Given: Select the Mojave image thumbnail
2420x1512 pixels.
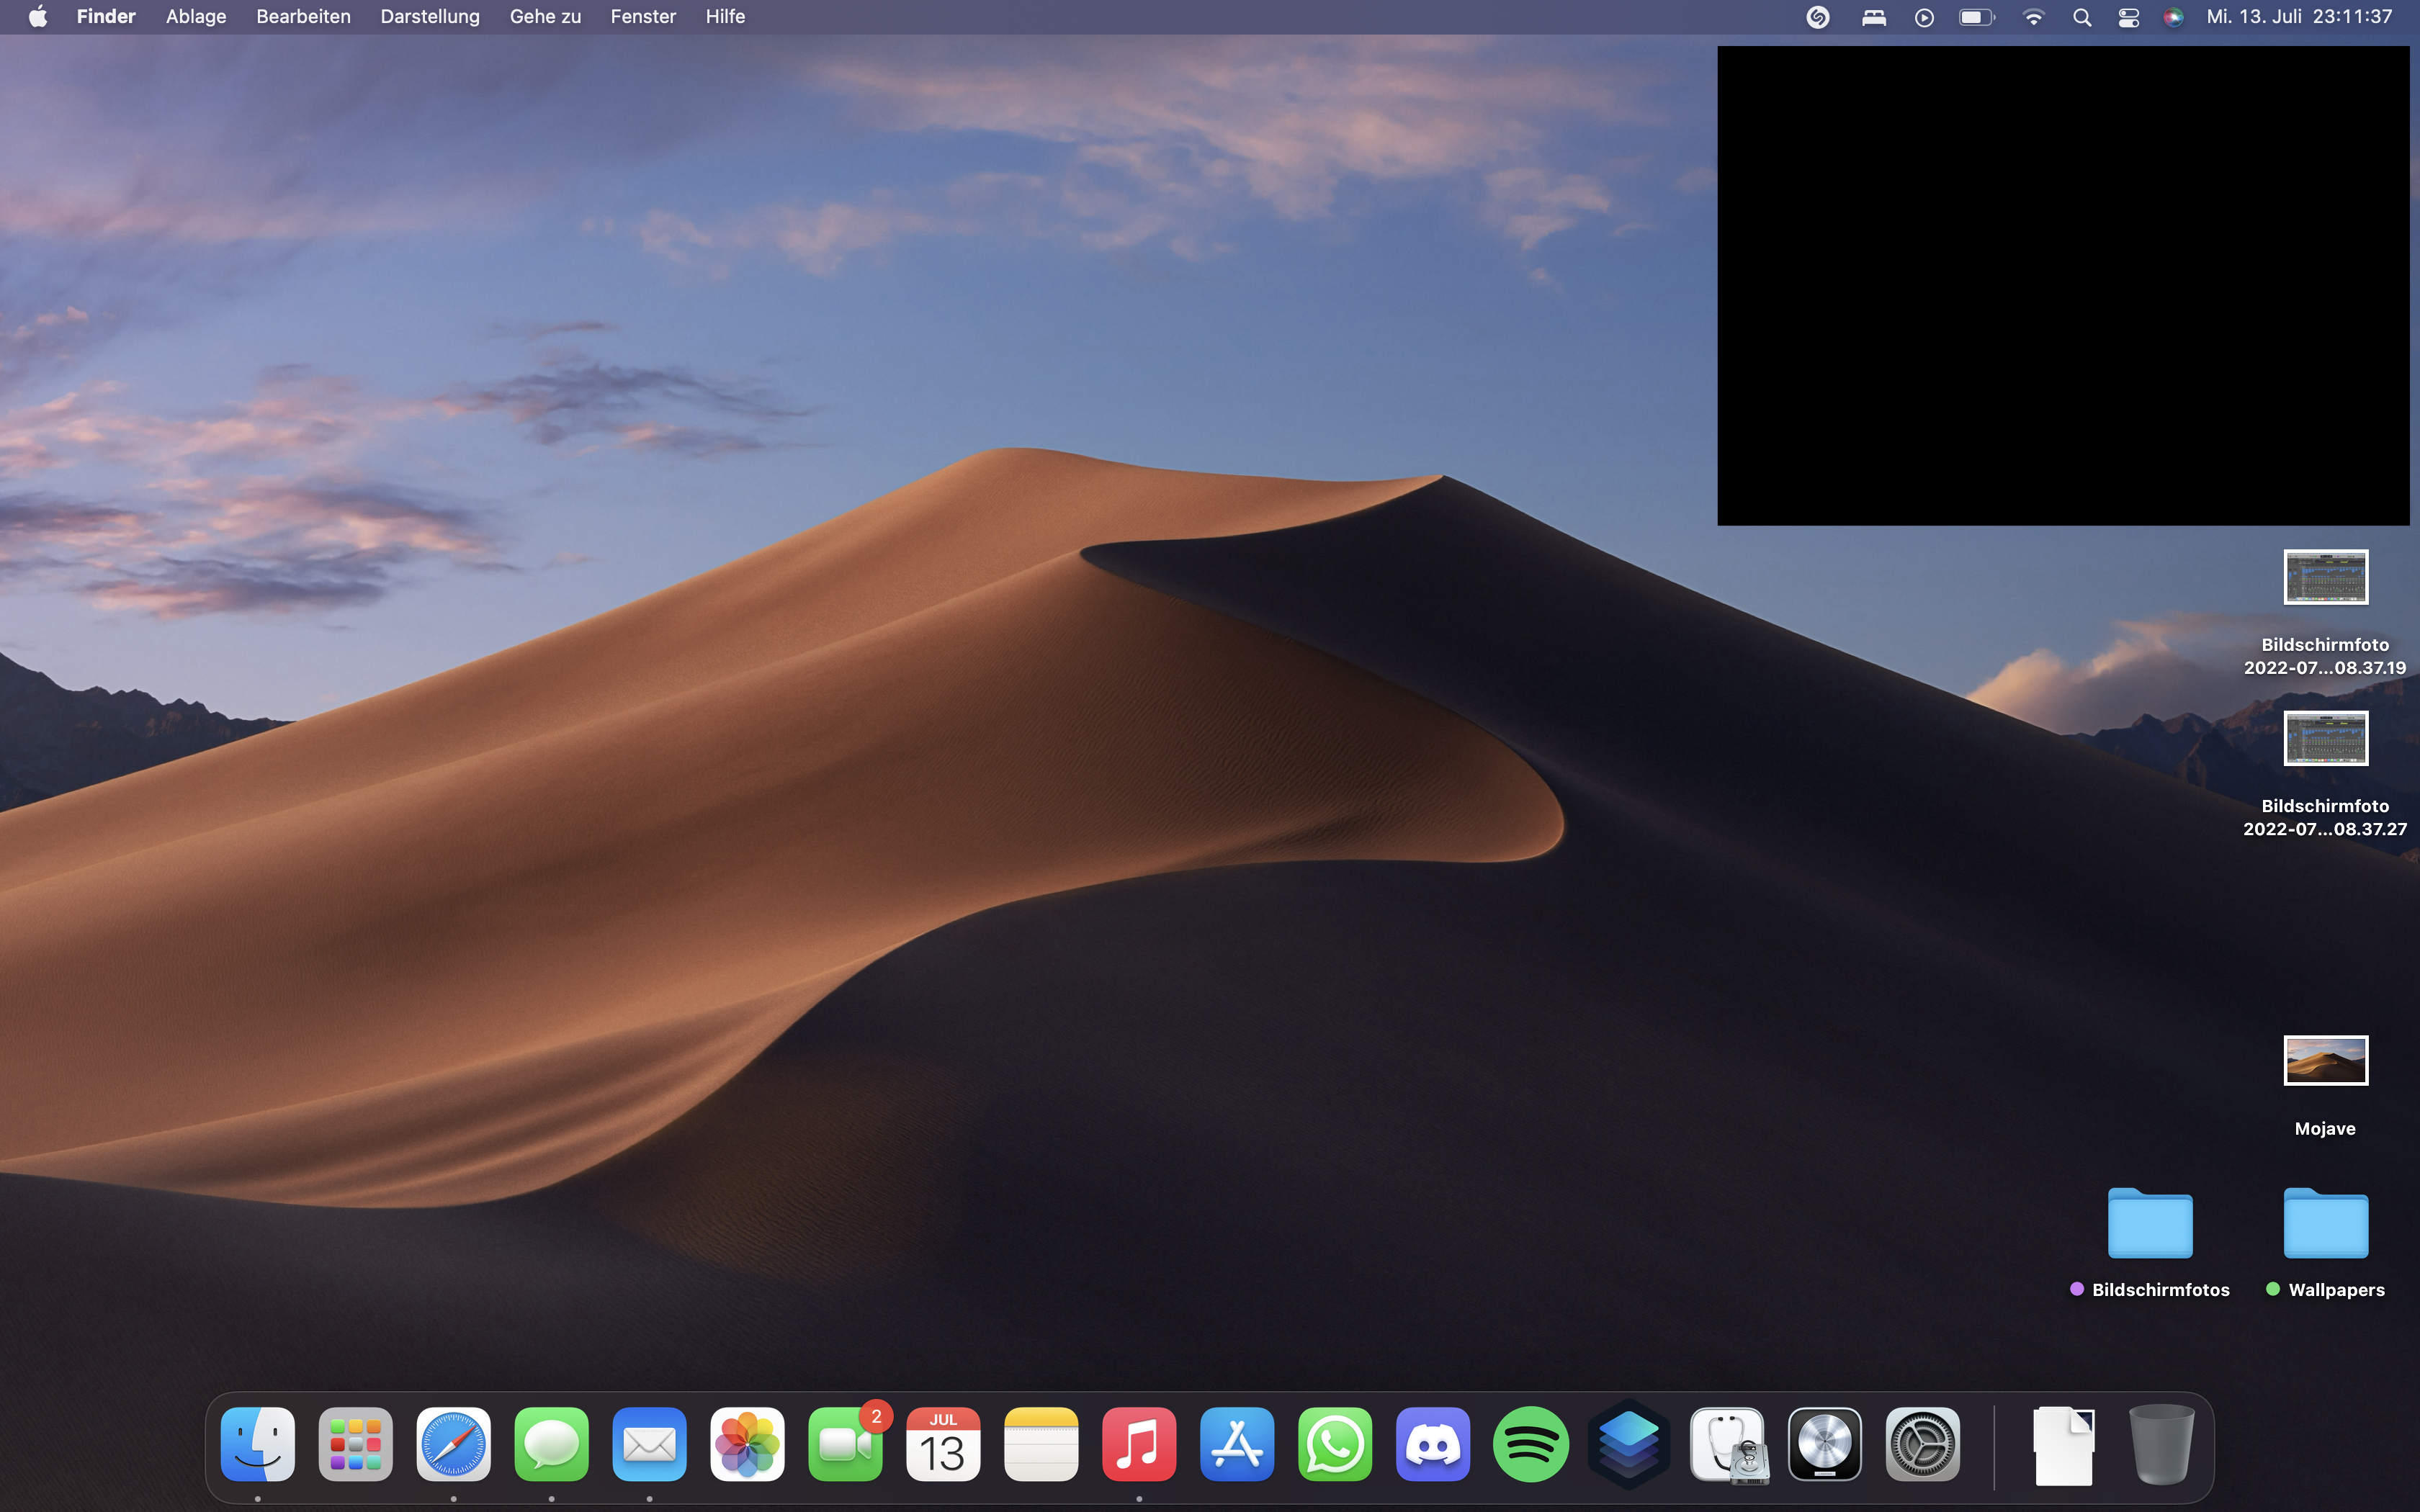Looking at the screenshot, I should coord(2325,1060).
